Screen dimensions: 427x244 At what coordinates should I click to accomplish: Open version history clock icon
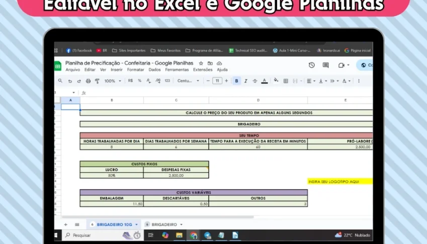[311, 65]
